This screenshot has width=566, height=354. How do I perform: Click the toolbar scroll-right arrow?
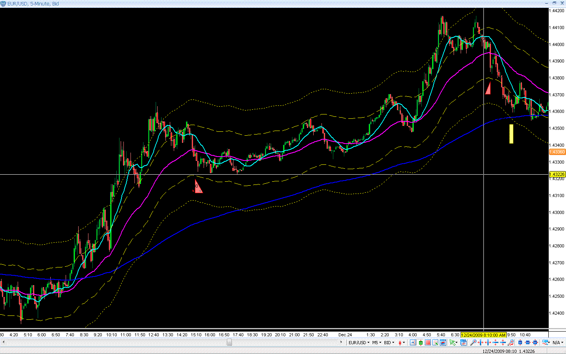pos(341,343)
